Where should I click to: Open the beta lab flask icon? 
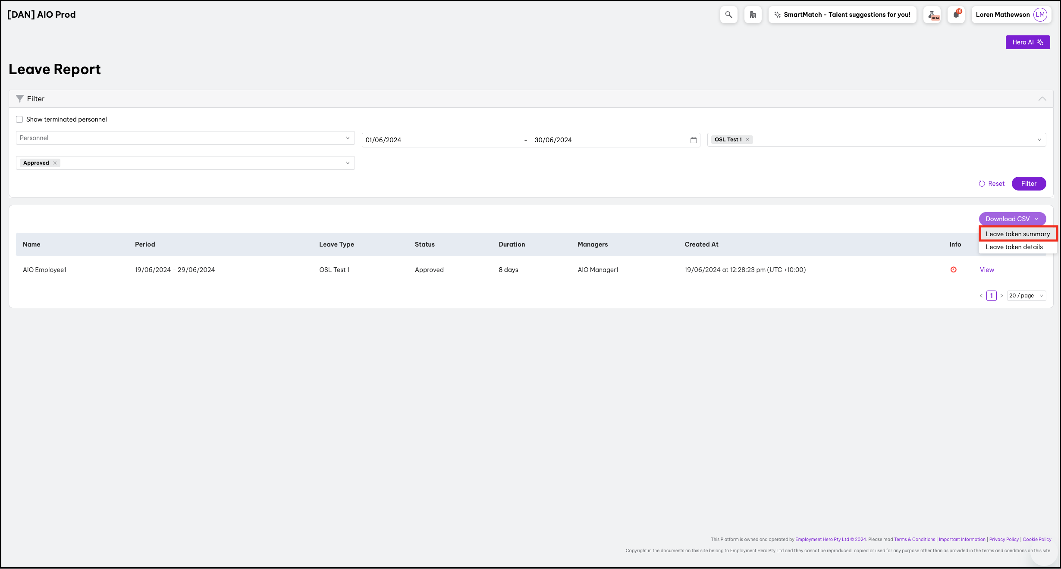point(932,15)
